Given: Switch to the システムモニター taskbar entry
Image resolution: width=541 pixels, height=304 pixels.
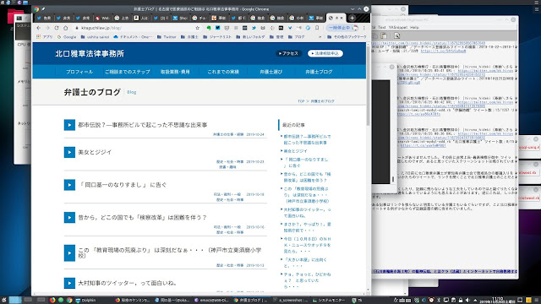Looking at the screenshot, I should point(328,301).
